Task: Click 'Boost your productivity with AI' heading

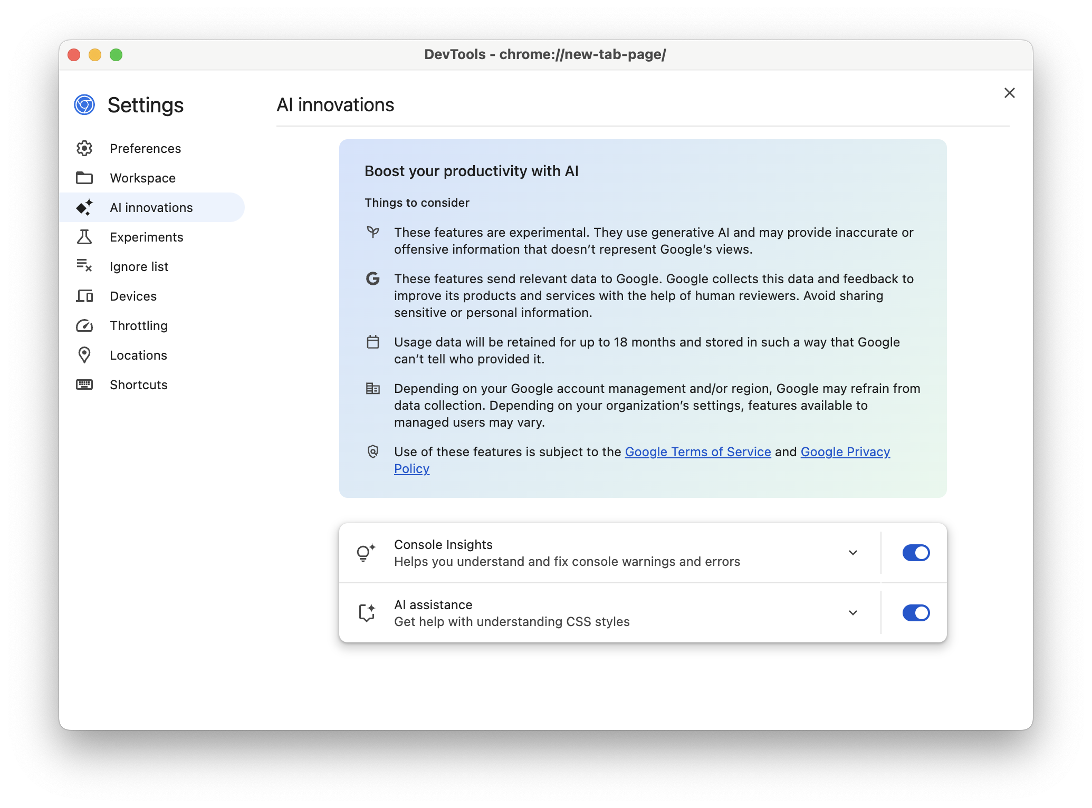Action: [472, 171]
